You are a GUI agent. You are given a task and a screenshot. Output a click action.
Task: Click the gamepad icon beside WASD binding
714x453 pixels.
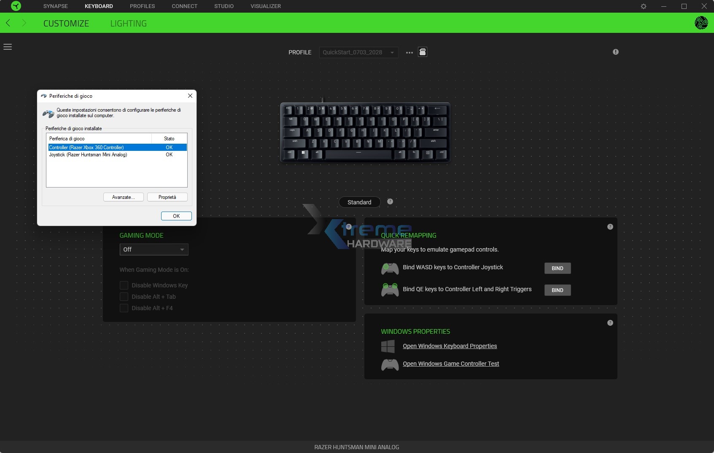(x=390, y=268)
